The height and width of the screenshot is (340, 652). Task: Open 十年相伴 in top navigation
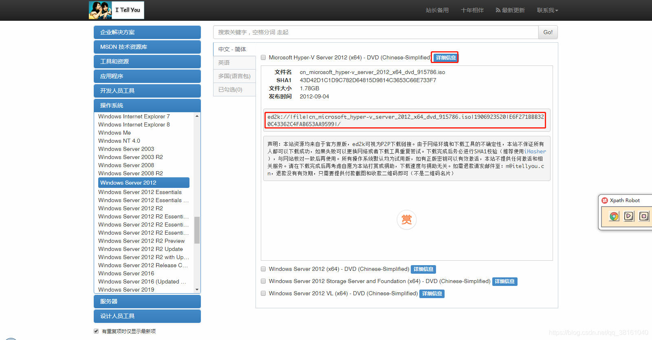coord(472,10)
